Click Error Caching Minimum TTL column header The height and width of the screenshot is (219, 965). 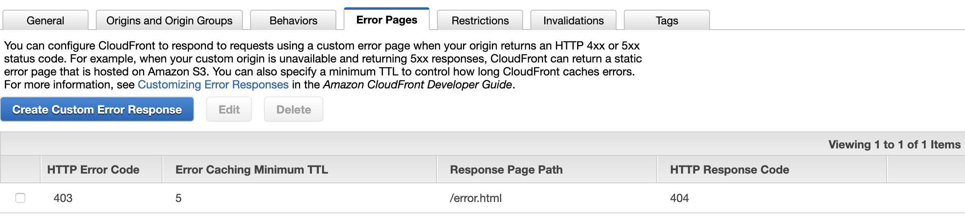tap(252, 170)
